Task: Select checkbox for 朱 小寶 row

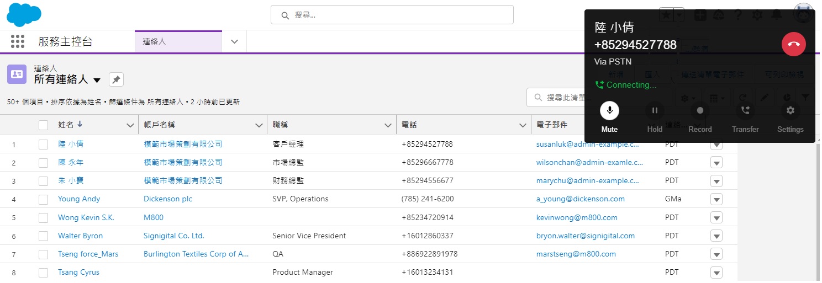Action: (x=43, y=181)
